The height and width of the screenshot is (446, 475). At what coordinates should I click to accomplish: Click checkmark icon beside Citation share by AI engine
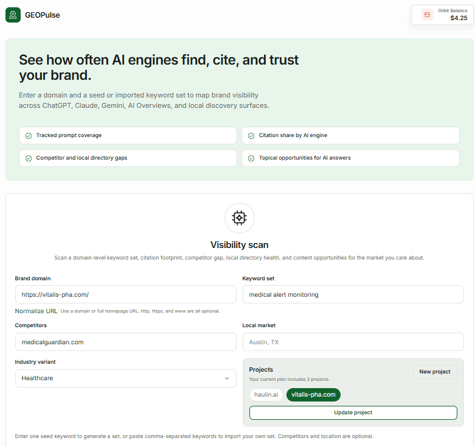pos(251,136)
